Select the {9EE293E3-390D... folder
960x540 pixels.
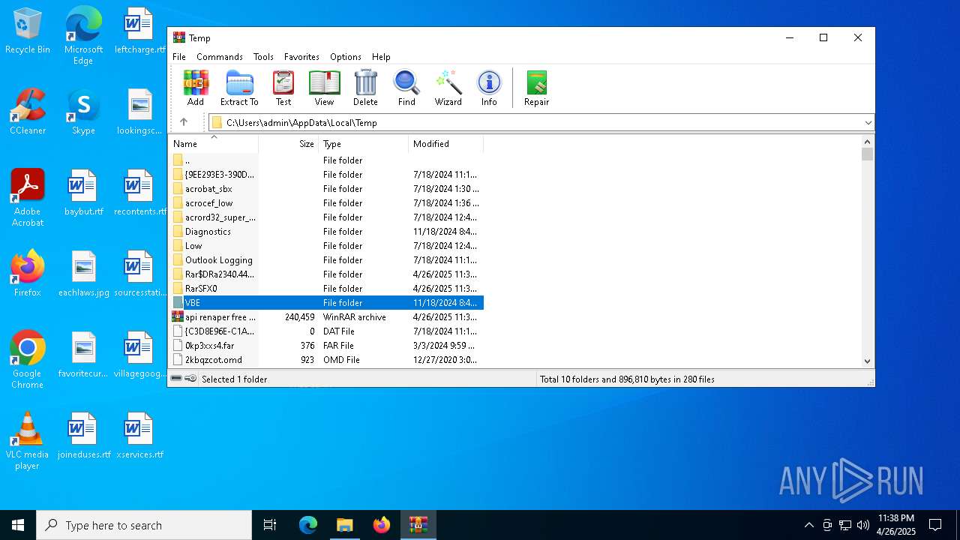pos(327,175)
